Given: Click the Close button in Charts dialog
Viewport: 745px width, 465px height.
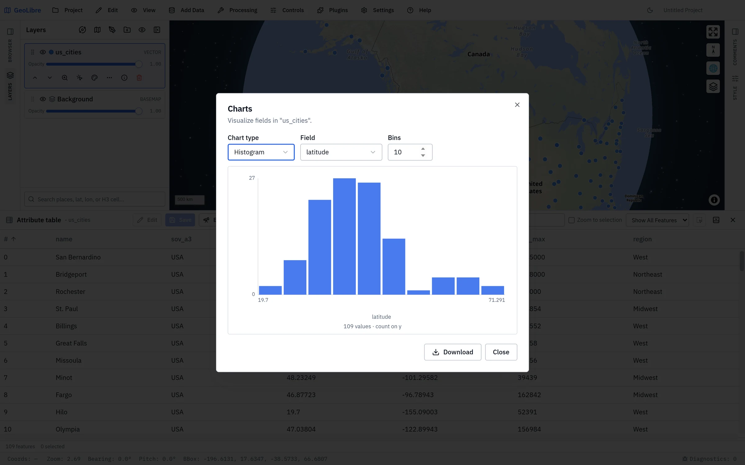Looking at the screenshot, I should (501, 352).
